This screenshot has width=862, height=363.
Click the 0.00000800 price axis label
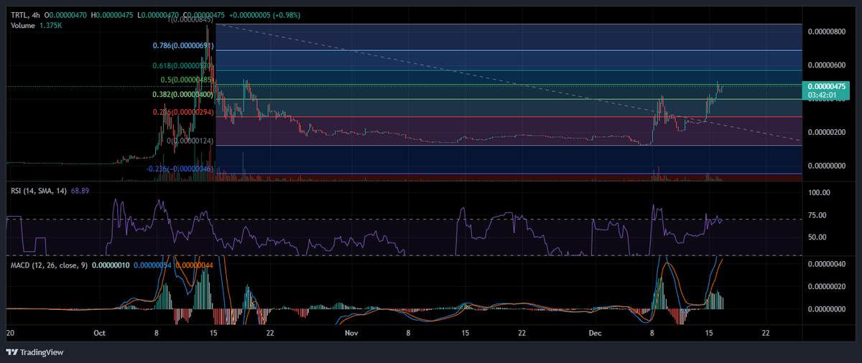click(x=826, y=32)
